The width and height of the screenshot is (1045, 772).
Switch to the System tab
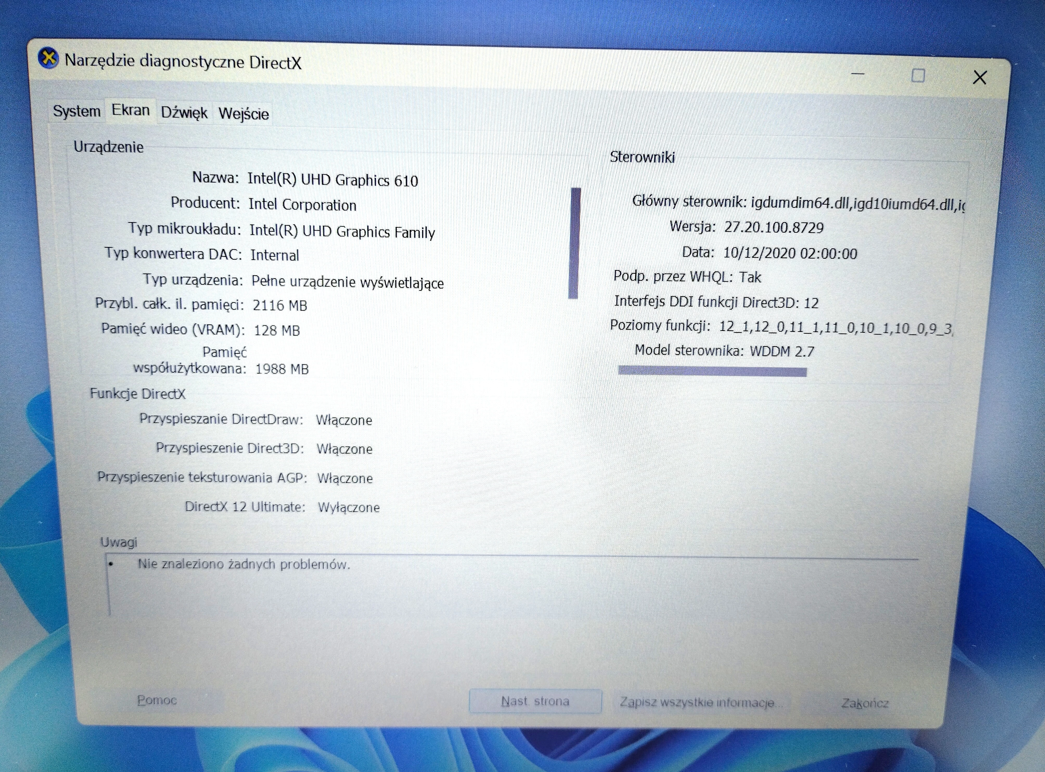click(76, 111)
